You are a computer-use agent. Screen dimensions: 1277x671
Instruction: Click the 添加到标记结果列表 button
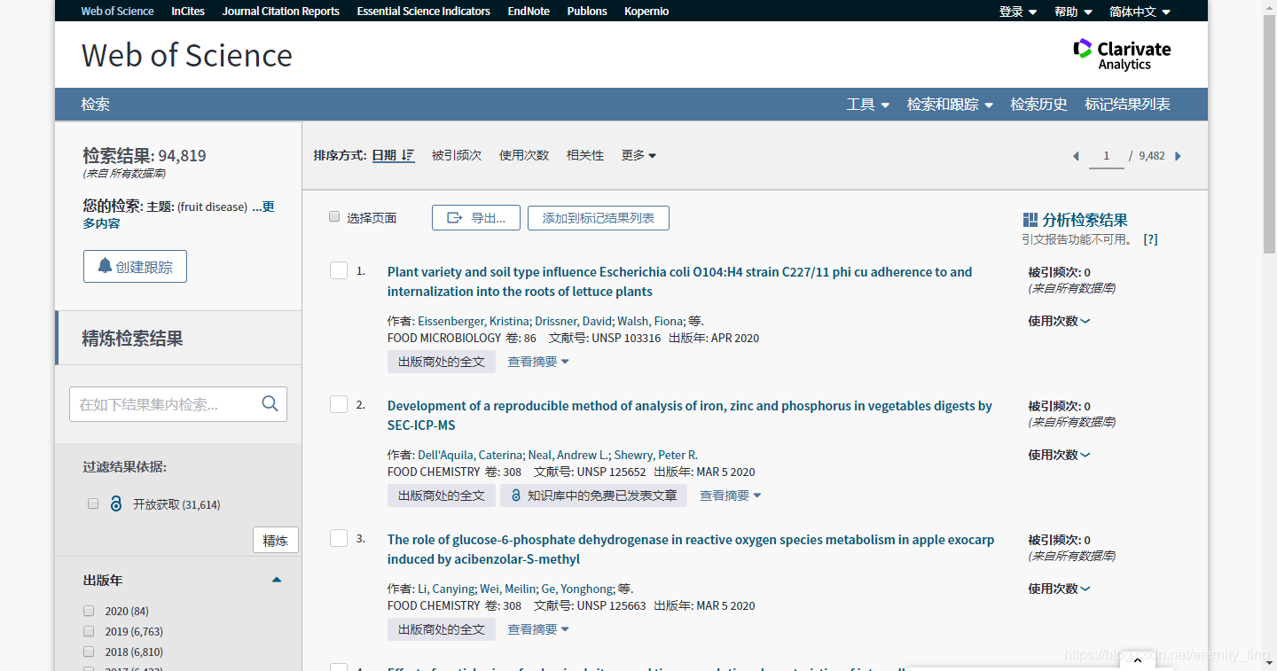599,218
